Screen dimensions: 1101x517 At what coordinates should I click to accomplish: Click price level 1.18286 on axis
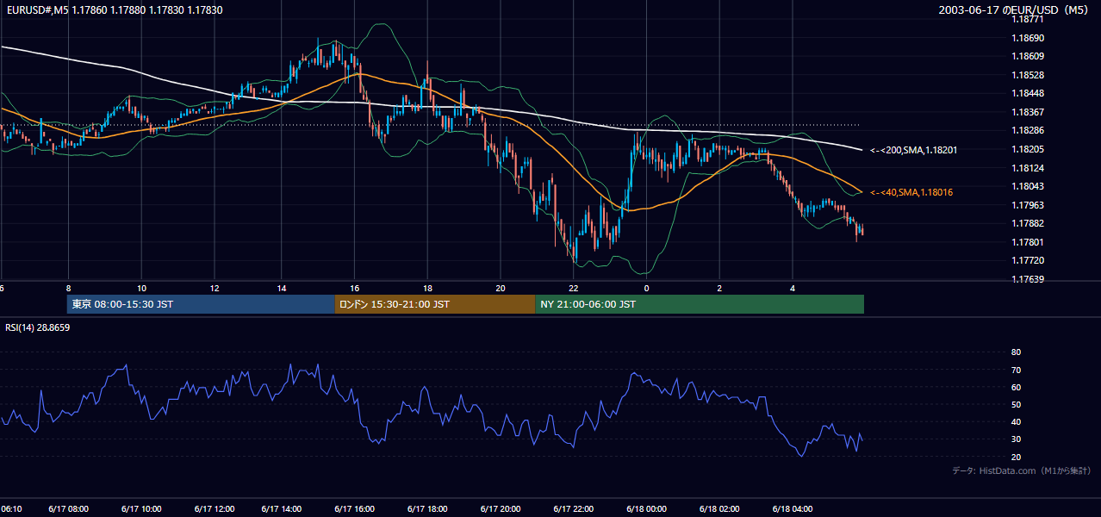click(x=1029, y=130)
